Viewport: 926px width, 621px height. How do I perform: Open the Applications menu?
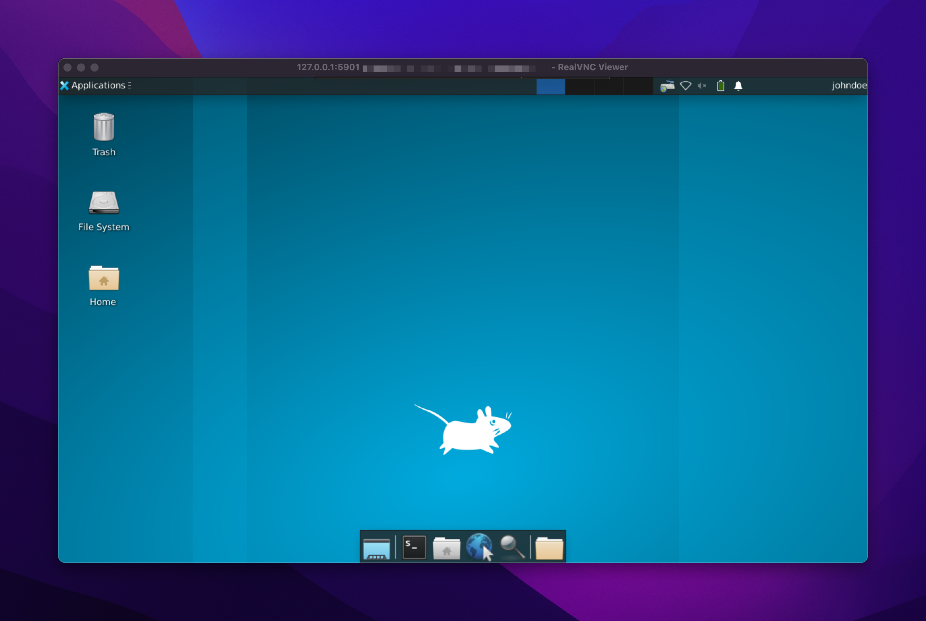[x=95, y=85]
